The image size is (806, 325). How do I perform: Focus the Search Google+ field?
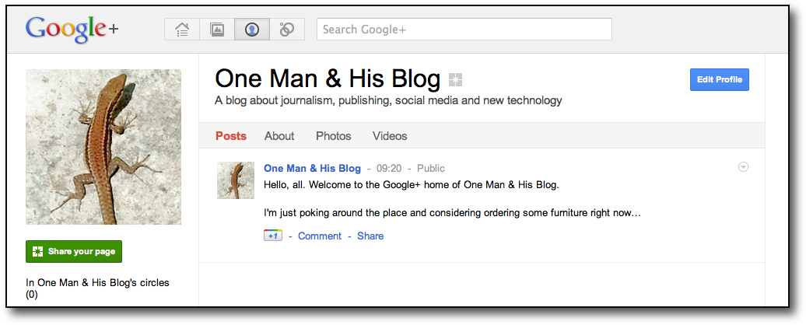point(464,30)
